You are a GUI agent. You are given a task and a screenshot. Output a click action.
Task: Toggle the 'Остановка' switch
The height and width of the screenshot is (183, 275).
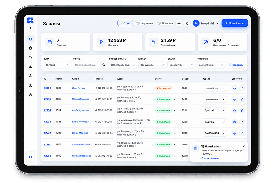159,23
